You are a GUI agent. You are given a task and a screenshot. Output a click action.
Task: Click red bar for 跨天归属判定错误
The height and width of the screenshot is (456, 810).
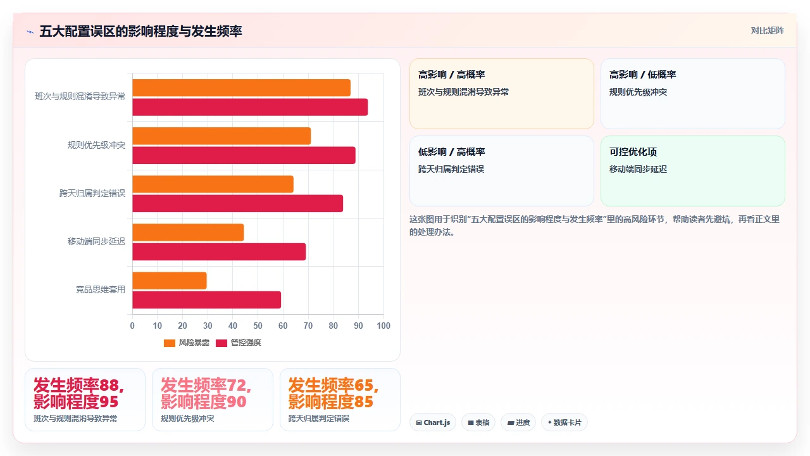coord(237,203)
